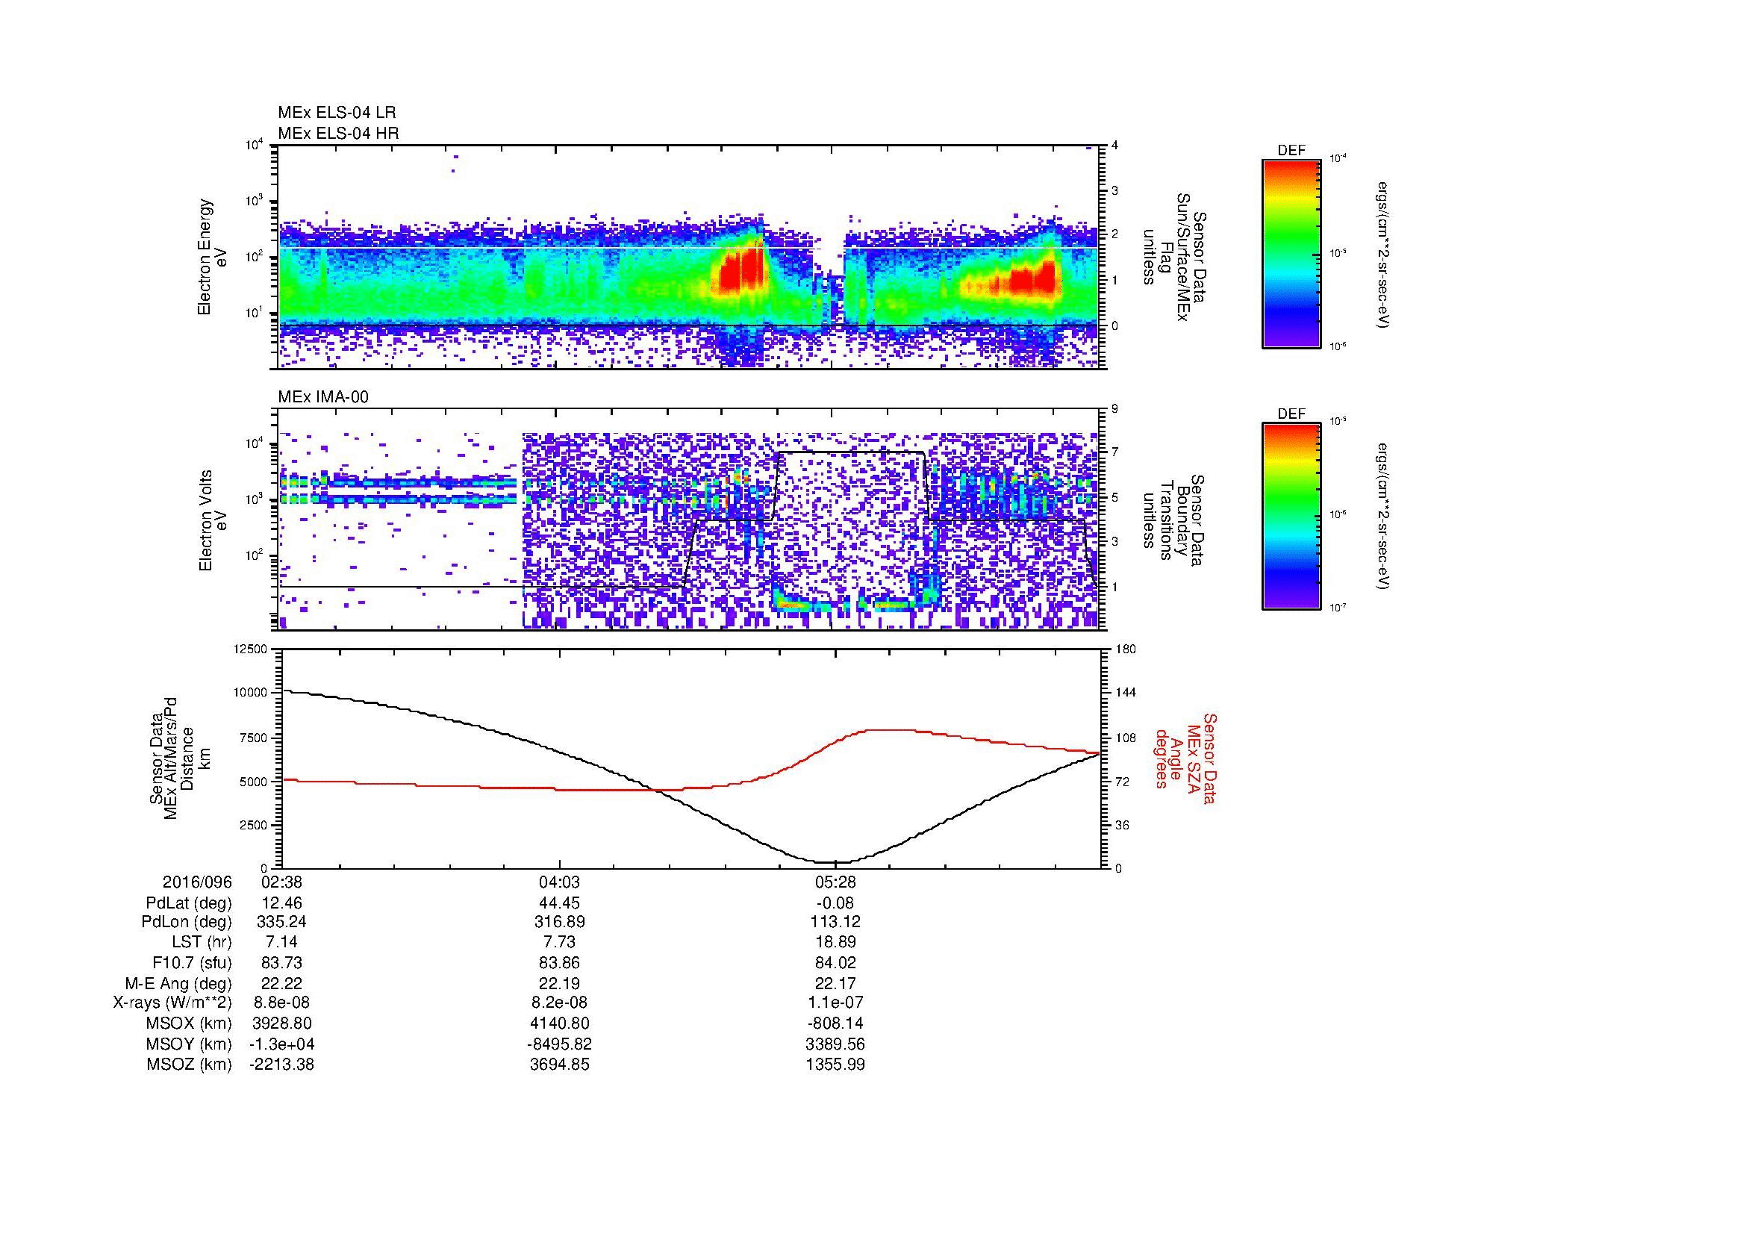Click the 'PdLat (deg)' row label
The width and height of the screenshot is (1746, 1234).
pyautogui.click(x=189, y=903)
